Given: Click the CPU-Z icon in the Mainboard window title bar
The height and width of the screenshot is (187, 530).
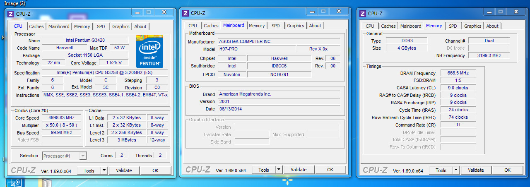Looking at the screenshot, I should (186, 13).
